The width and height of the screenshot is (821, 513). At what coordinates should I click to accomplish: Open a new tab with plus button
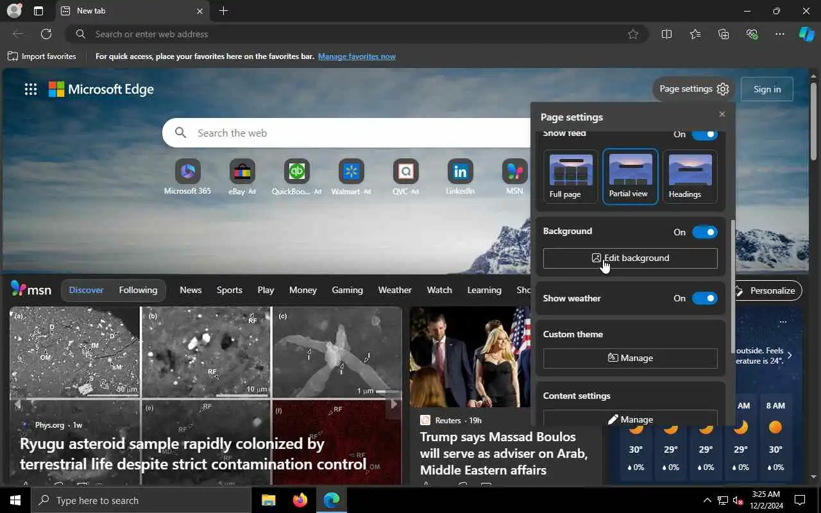223,11
